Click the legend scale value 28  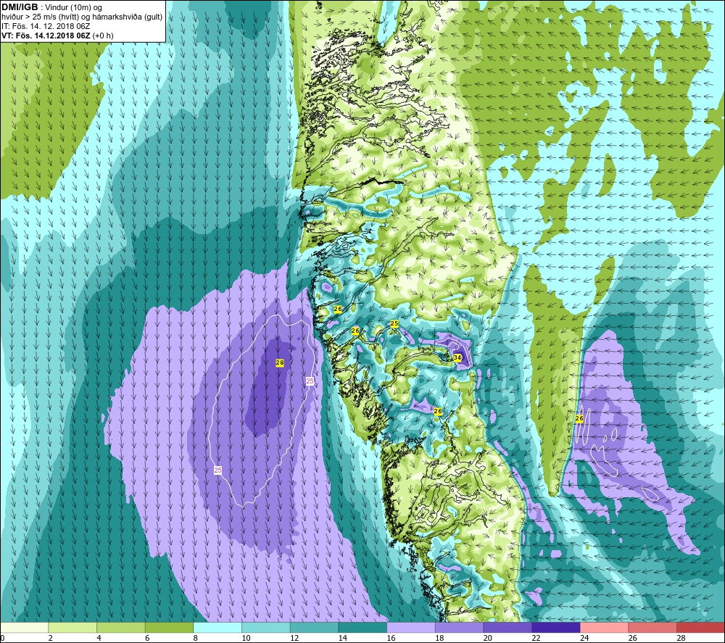(x=681, y=639)
